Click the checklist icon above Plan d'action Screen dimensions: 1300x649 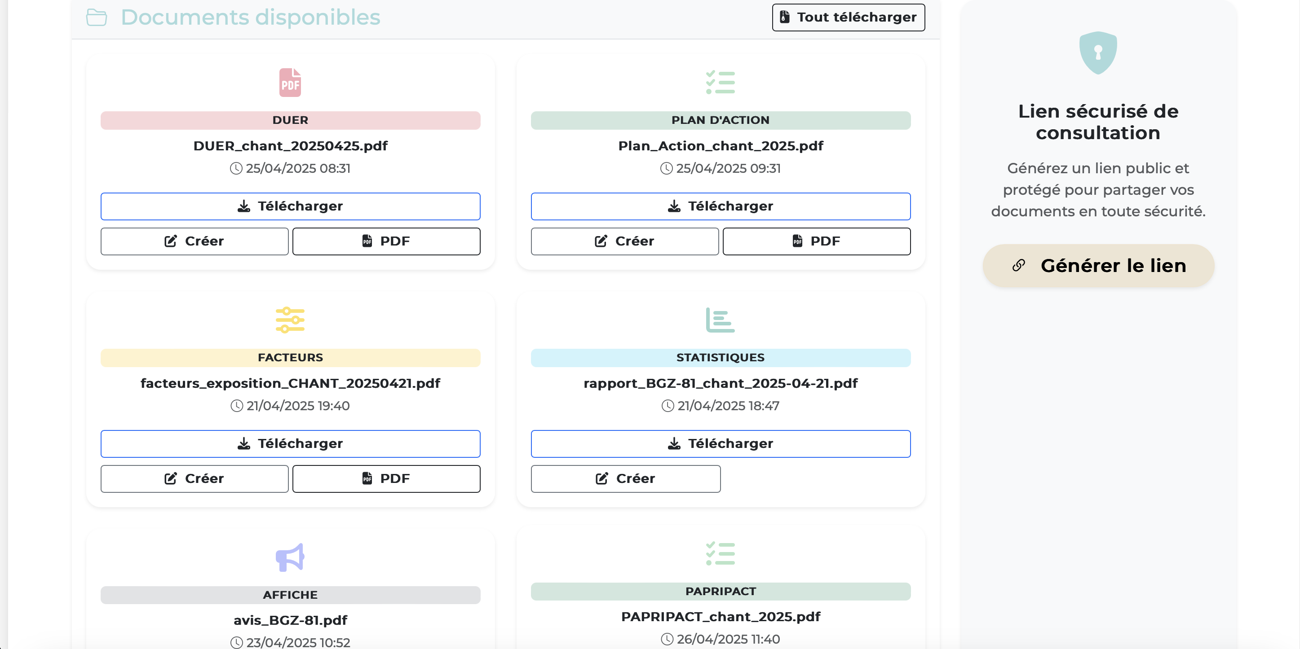pos(720,82)
